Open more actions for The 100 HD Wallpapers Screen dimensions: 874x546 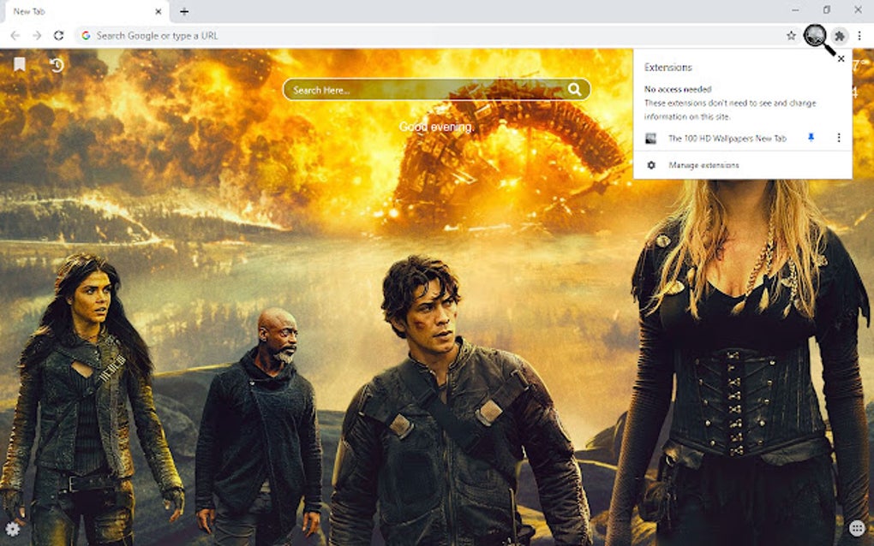(x=838, y=138)
